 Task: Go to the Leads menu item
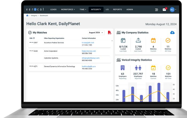click(54, 10)
